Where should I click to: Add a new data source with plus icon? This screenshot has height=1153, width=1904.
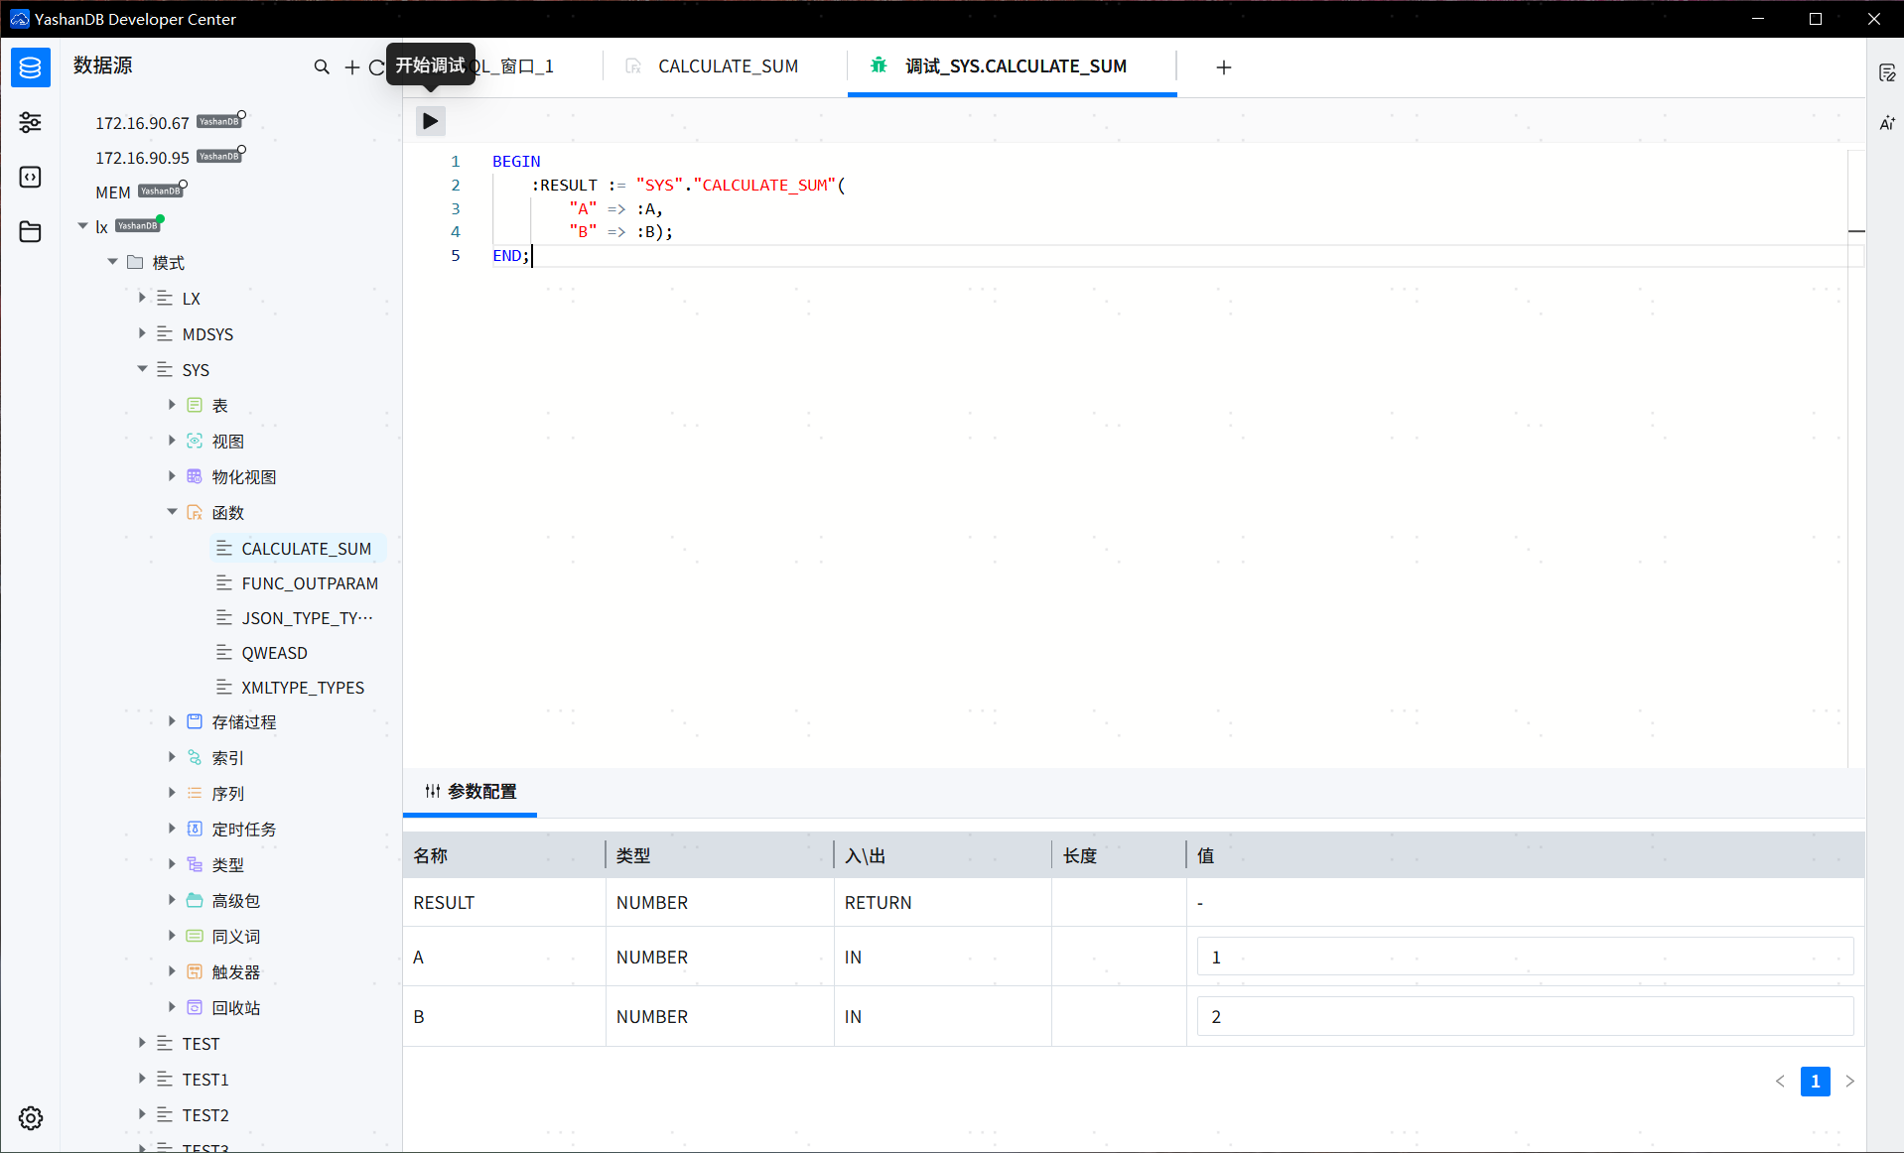coord(351,66)
